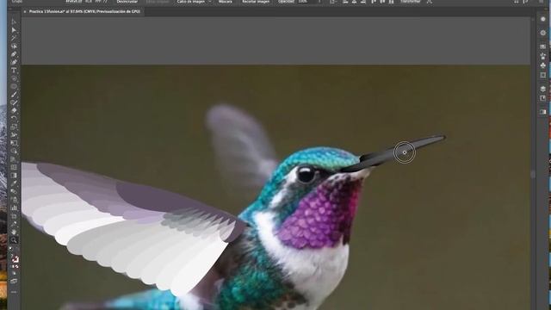Select the Paintbrush tool
This screenshot has height=310, width=551.
(x=14, y=95)
